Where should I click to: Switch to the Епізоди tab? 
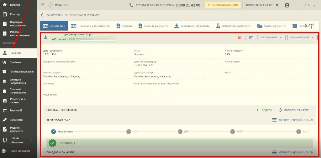[x=124, y=26]
